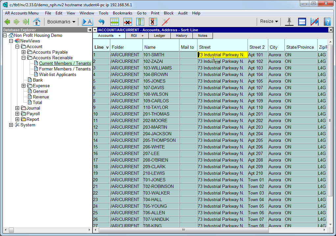336x236 pixels.
Task: Open the Audit menu
Action: coord(183,13)
